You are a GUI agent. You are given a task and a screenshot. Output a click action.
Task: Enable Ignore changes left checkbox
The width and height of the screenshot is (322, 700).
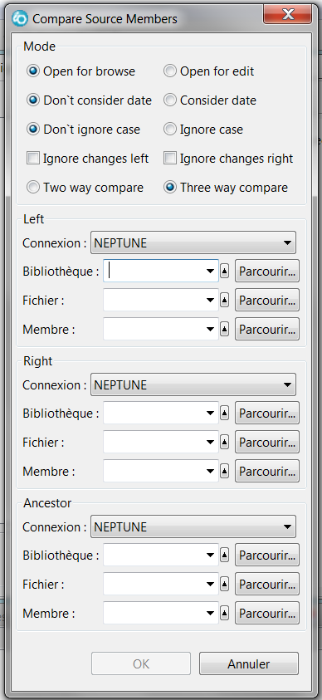click(88, 159)
